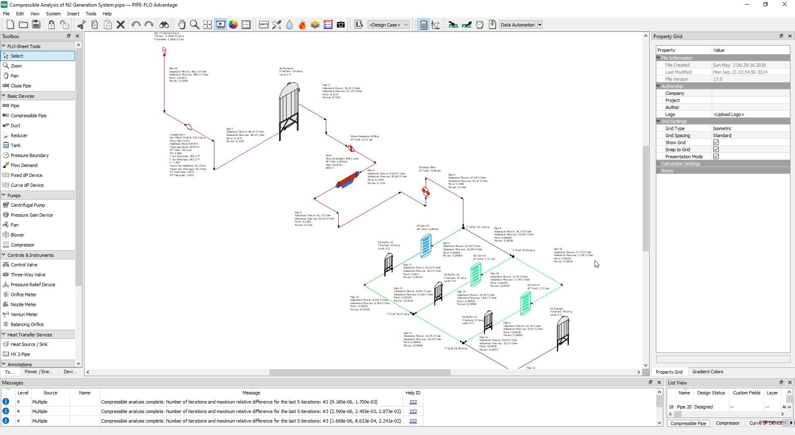Open the fluid zone water drop icon

coord(289,25)
